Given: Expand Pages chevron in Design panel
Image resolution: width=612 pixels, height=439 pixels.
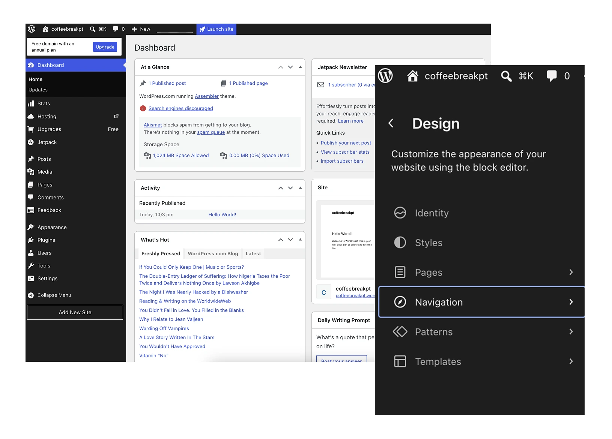Looking at the screenshot, I should click(571, 272).
